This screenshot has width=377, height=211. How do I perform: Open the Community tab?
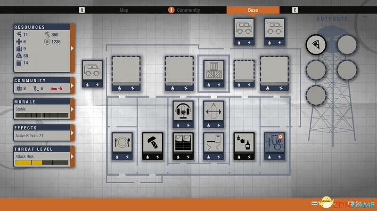(x=188, y=10)
